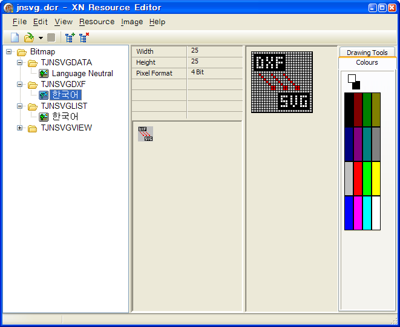Pick the maroon colour swatch
Screen dimensions: 400x327
(358, 110)
